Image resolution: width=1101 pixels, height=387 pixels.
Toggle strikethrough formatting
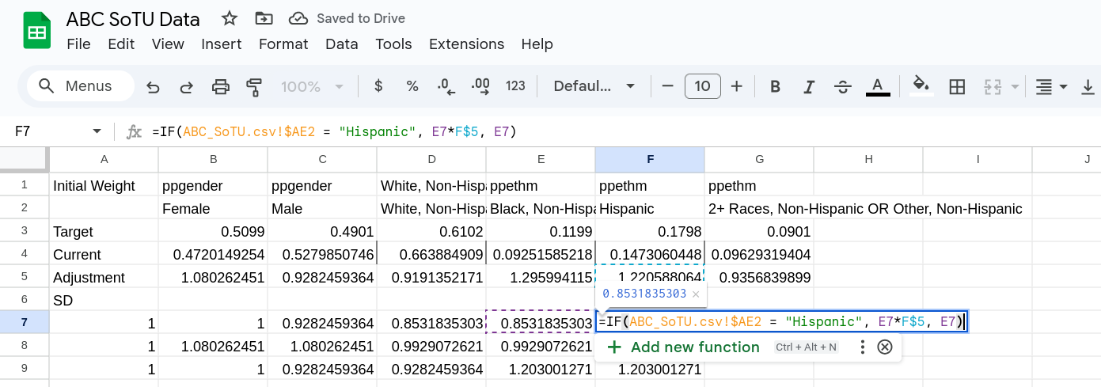point(843,86)
